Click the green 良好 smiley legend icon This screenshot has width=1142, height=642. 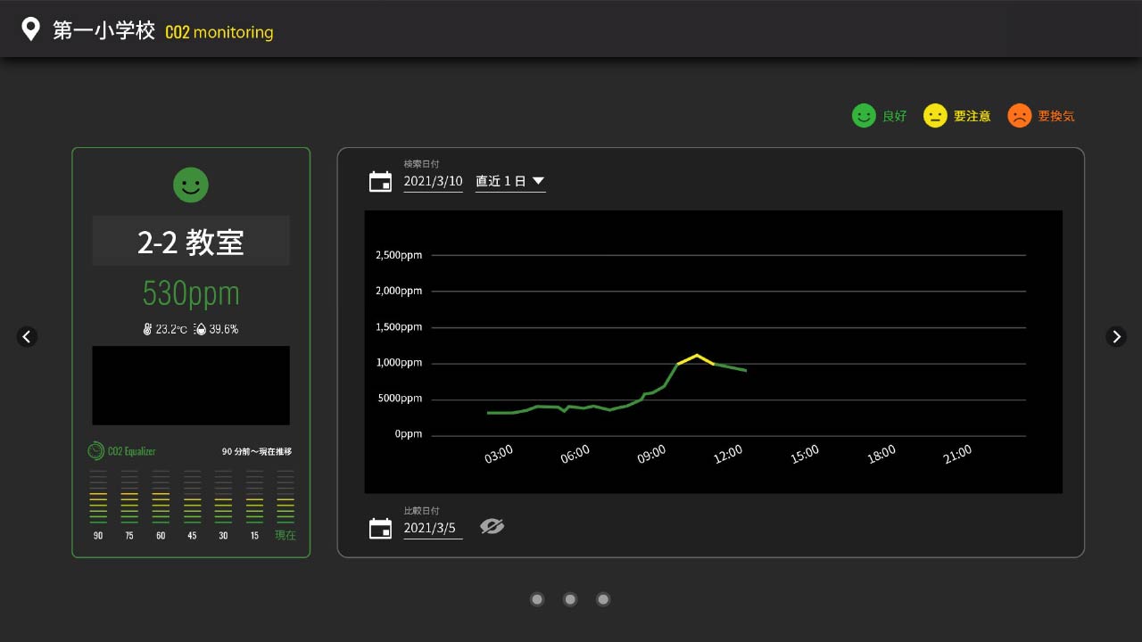pyautogui.click(x=864, y=116)
